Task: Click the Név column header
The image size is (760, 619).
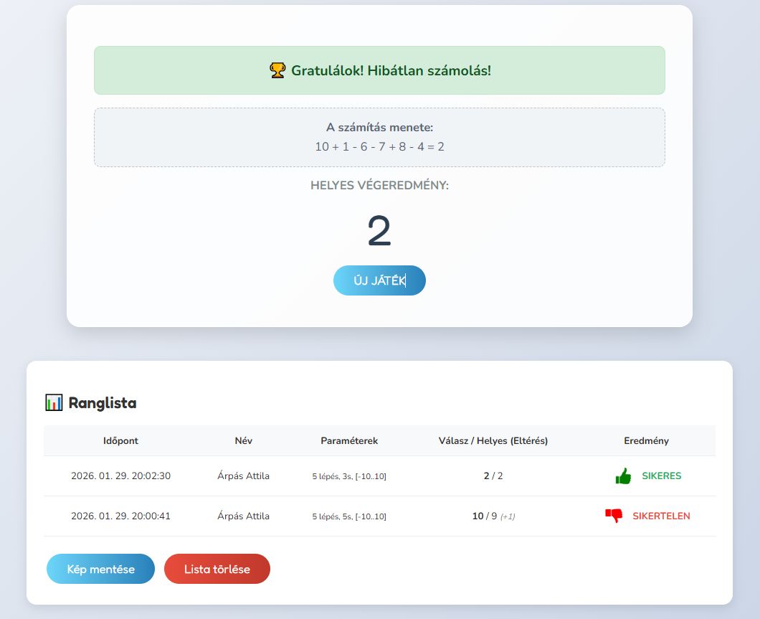Action: click(244, 440)
